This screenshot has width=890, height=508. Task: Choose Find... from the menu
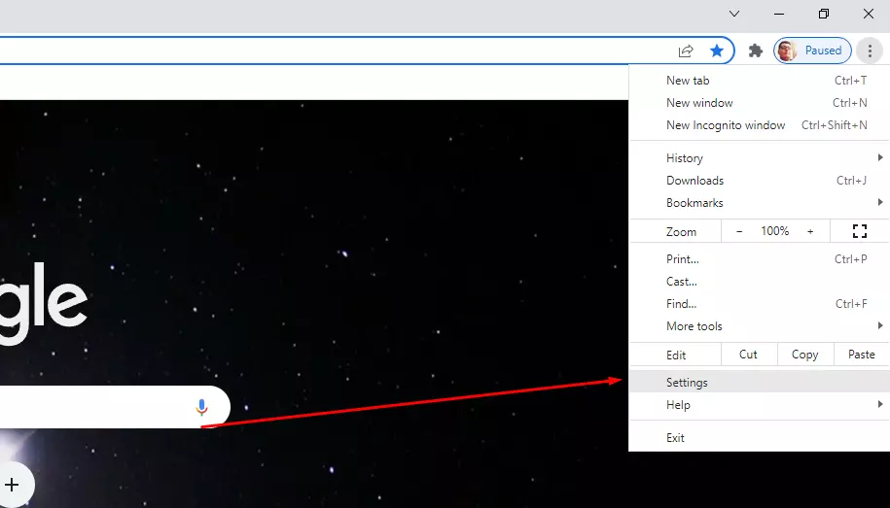click(759, 304)
